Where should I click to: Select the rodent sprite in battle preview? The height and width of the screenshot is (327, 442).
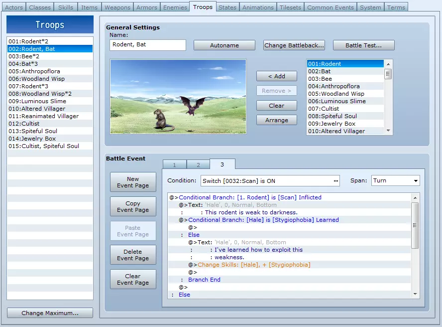[x=162, y=121]
